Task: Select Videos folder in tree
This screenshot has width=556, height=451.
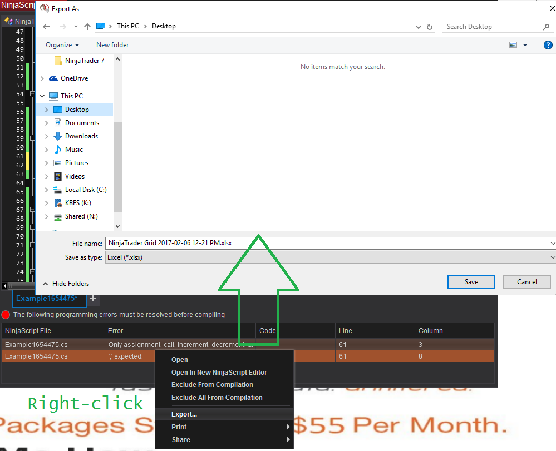Action: coord(75,176)
